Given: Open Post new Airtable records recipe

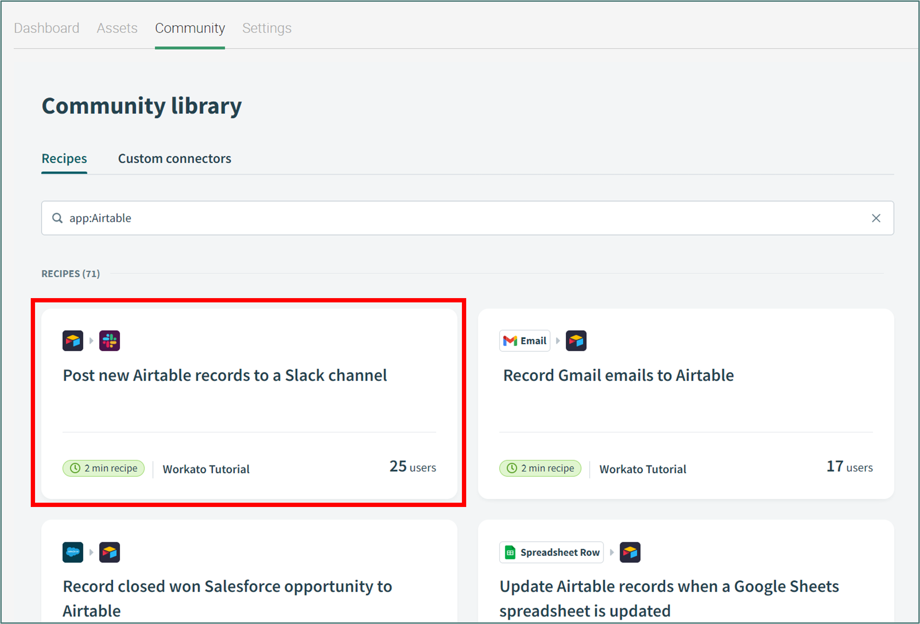Looking at the screenshot, I should 225,375.
